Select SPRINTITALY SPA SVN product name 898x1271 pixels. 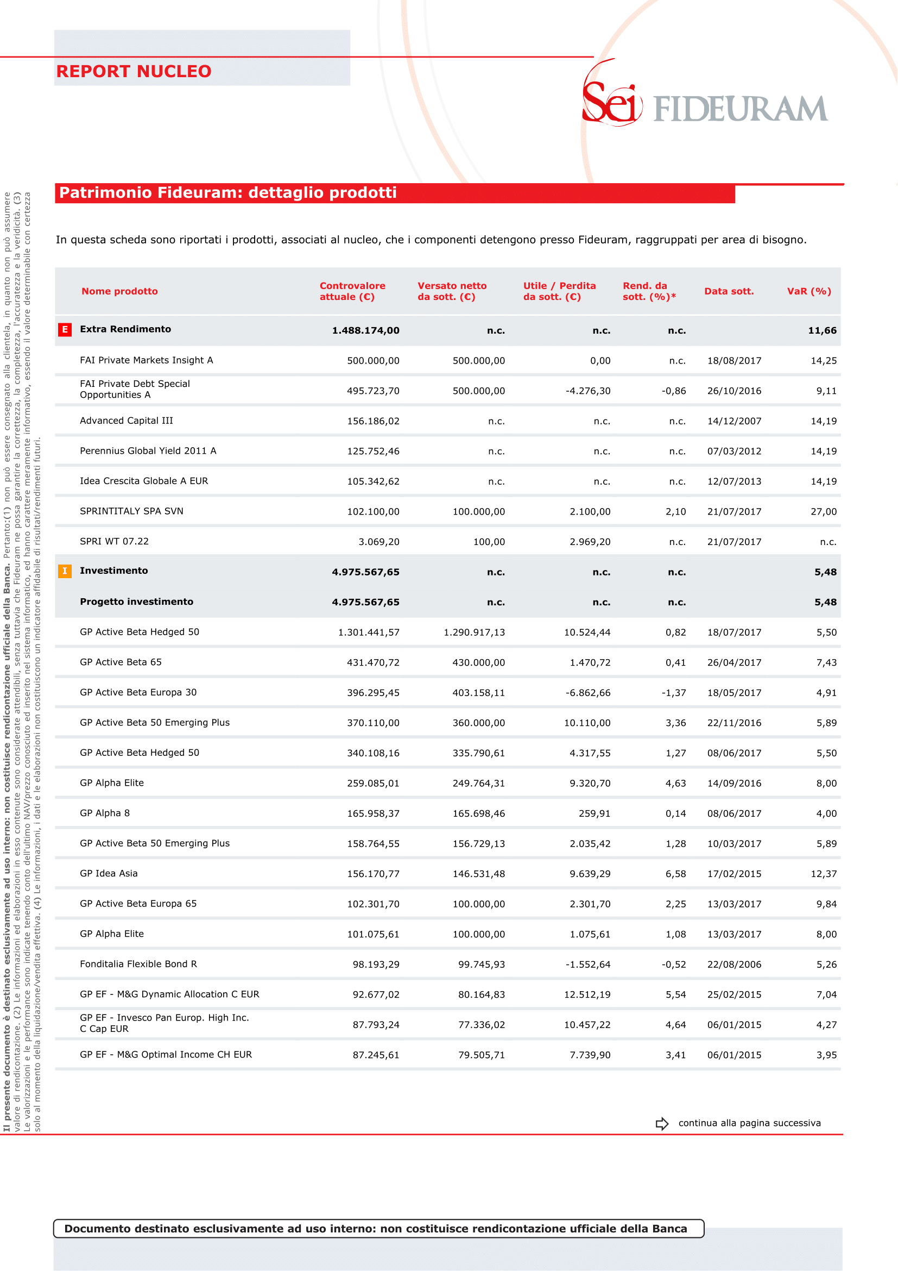tap(131, 511)
